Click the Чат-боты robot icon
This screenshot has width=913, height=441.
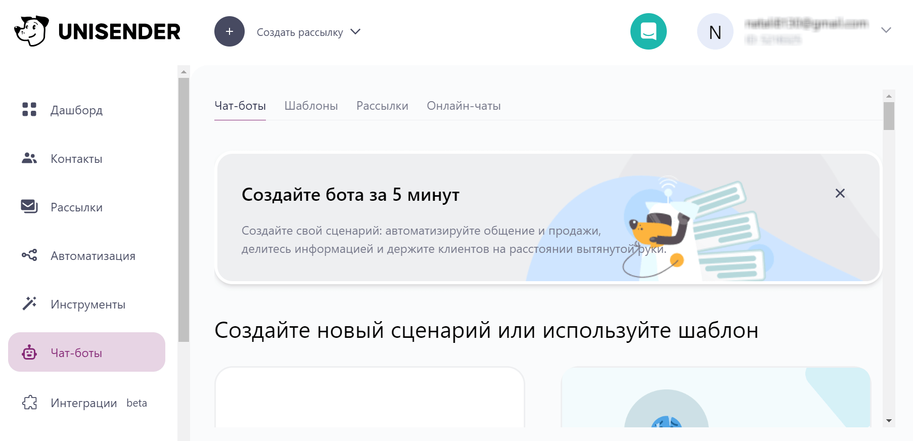coord(29,352)
